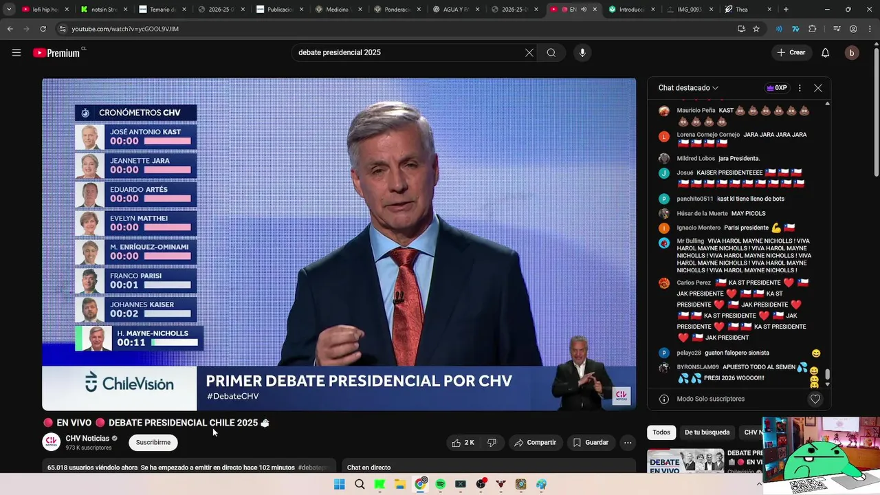The height and width of the screenshot is (495, 880).
Task: Click the Guardar button
Action: pyautogui.click(x=591, y=443)
